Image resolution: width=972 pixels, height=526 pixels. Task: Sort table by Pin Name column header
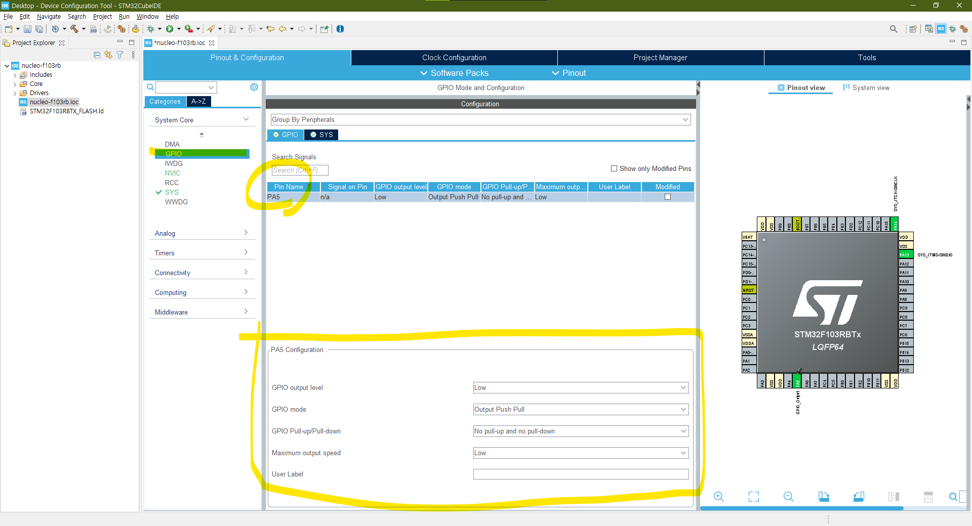(x=293, y=187)
